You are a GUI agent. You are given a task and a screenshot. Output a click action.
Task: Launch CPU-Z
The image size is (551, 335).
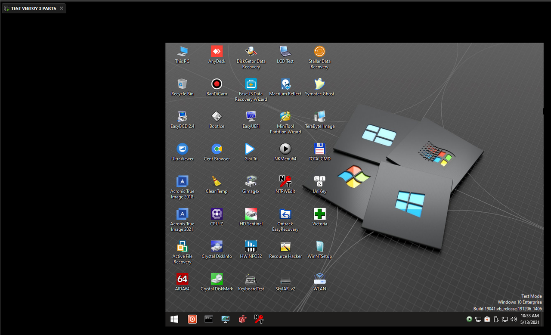(217, 217)
